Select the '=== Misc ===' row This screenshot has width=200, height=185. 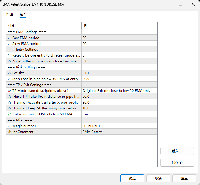[82, 120]
